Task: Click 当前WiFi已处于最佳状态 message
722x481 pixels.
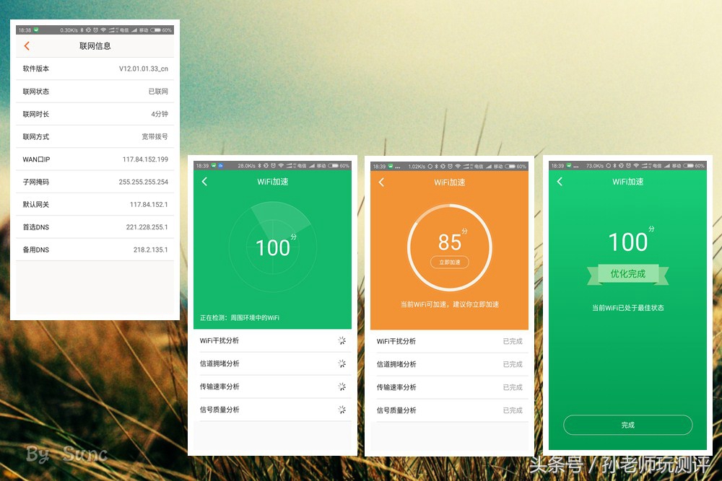Action: pos(627,308)
